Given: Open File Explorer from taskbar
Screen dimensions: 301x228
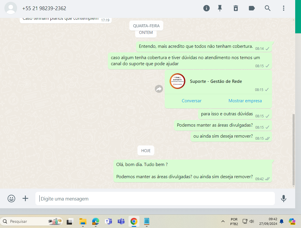Looking at the screenshot, I should tap(83, 221).
